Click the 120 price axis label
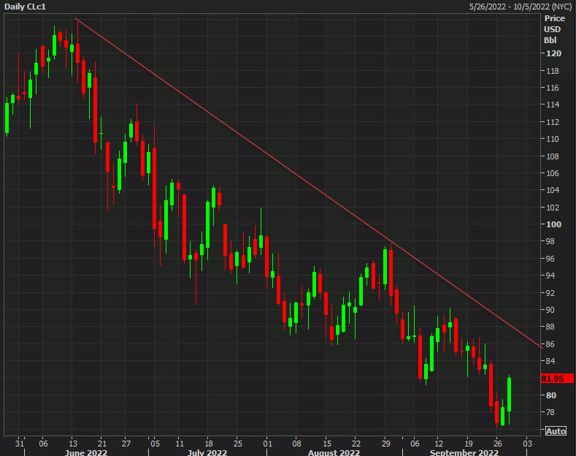 pos(553,53)
